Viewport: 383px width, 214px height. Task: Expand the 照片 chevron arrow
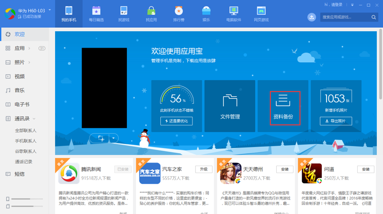[x=29, y=62]
